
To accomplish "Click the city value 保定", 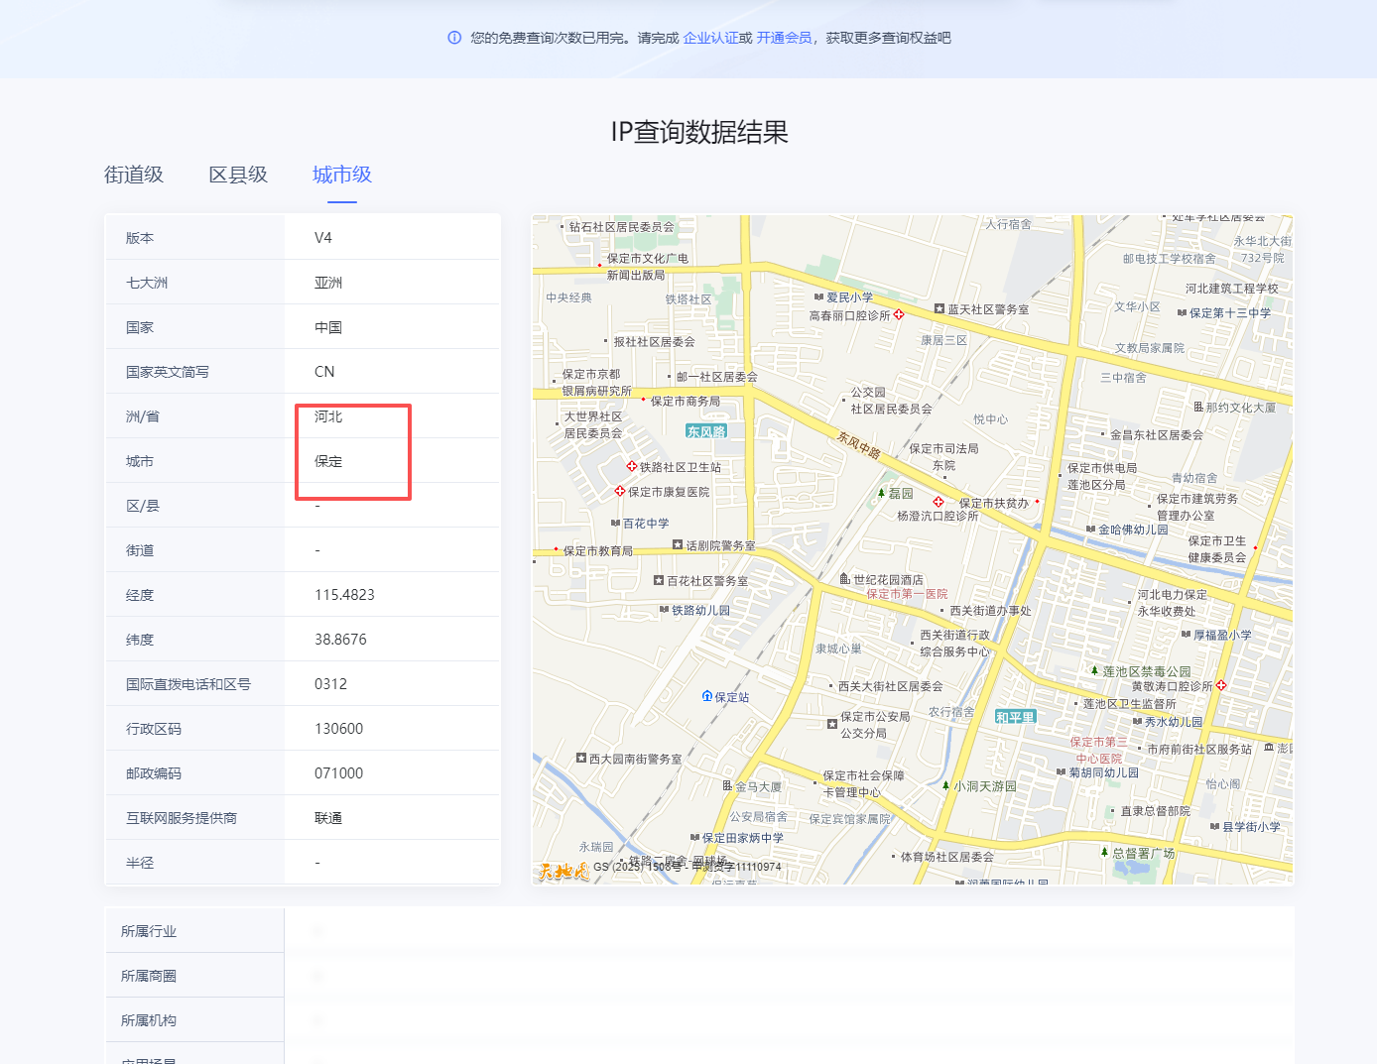I will [x=328, y=461].
